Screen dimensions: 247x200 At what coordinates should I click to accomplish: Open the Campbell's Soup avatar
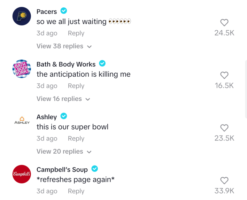click(x=22, y=174)
